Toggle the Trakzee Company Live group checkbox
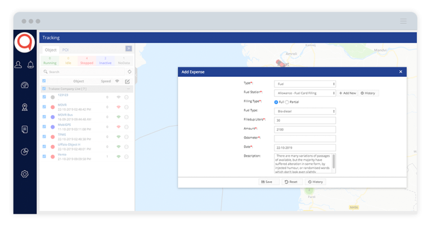The image size is (432, 226). point(44,89)
